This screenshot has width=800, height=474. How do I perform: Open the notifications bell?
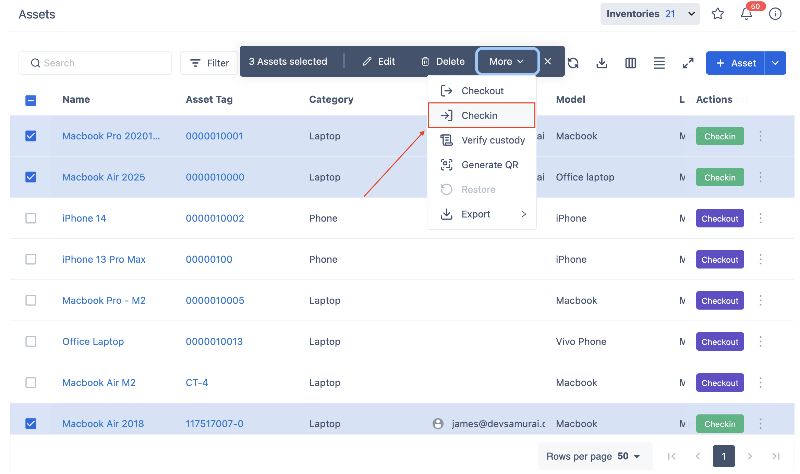point(746,14)
